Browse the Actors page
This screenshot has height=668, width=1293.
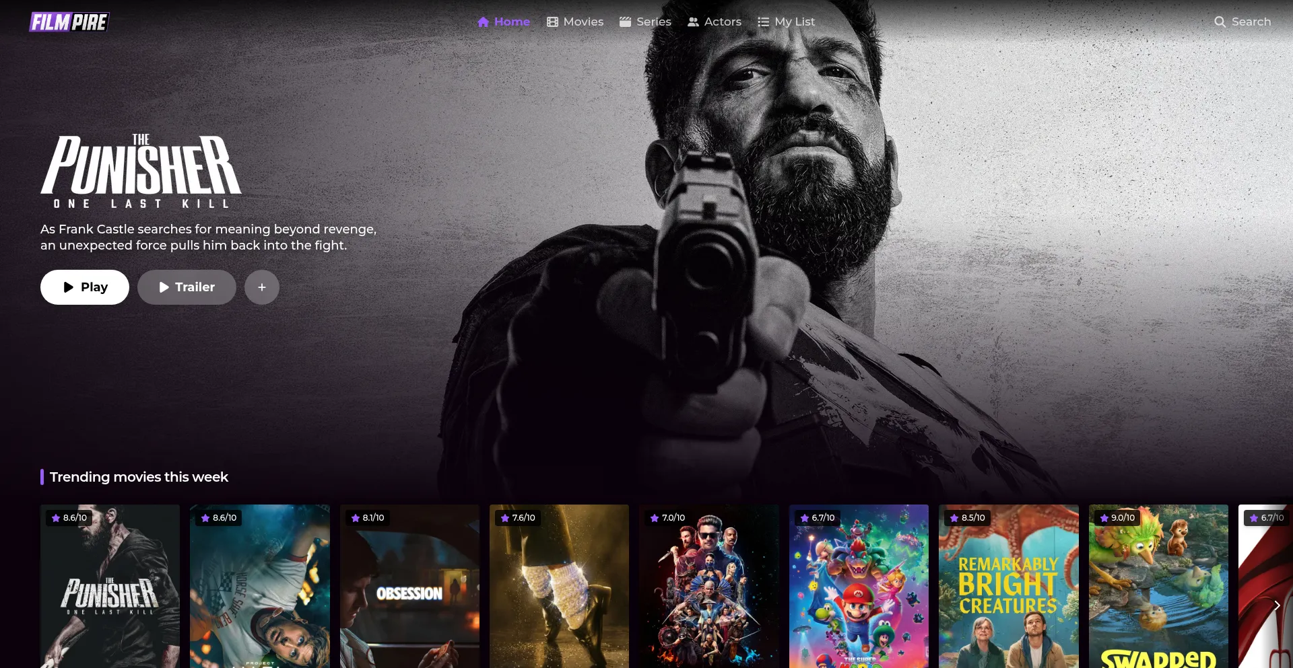(715, 22)
